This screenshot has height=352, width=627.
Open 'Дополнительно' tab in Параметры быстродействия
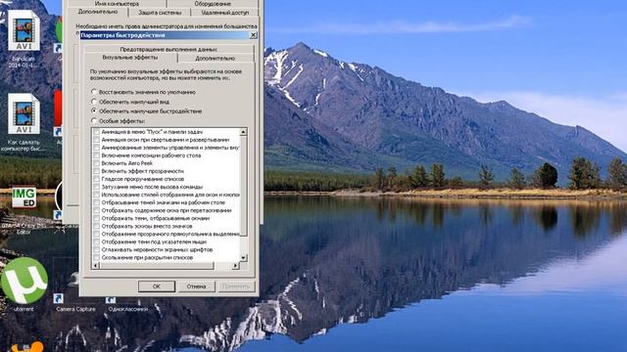point(216,59)
